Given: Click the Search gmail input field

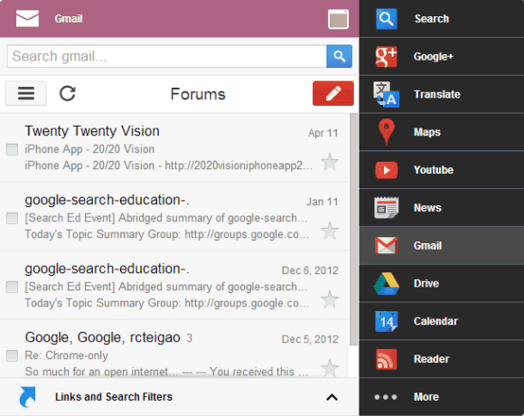Looking at the screenshot, I should [x=166, y=56].
